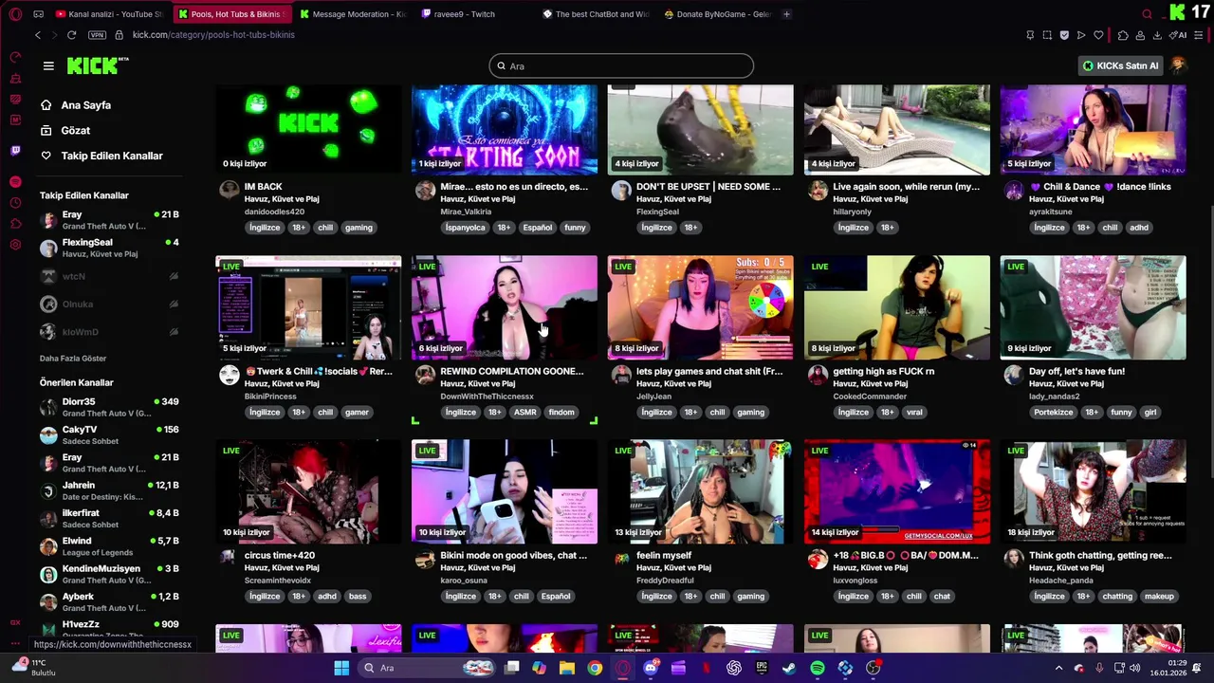This screenshot has height=683, width=1214.
Task: Open a new browser tab with plus button
Action: coord(786,14)
